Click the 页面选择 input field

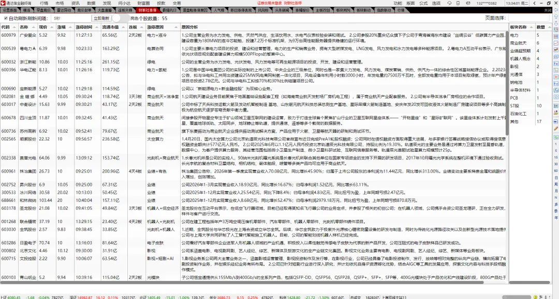pos(528,18)
